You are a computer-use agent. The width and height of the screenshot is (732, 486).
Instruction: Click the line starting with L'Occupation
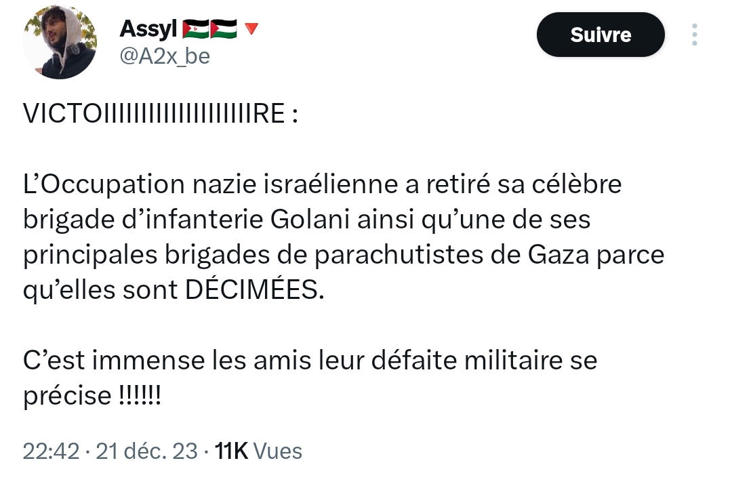[x=322, y=184]
